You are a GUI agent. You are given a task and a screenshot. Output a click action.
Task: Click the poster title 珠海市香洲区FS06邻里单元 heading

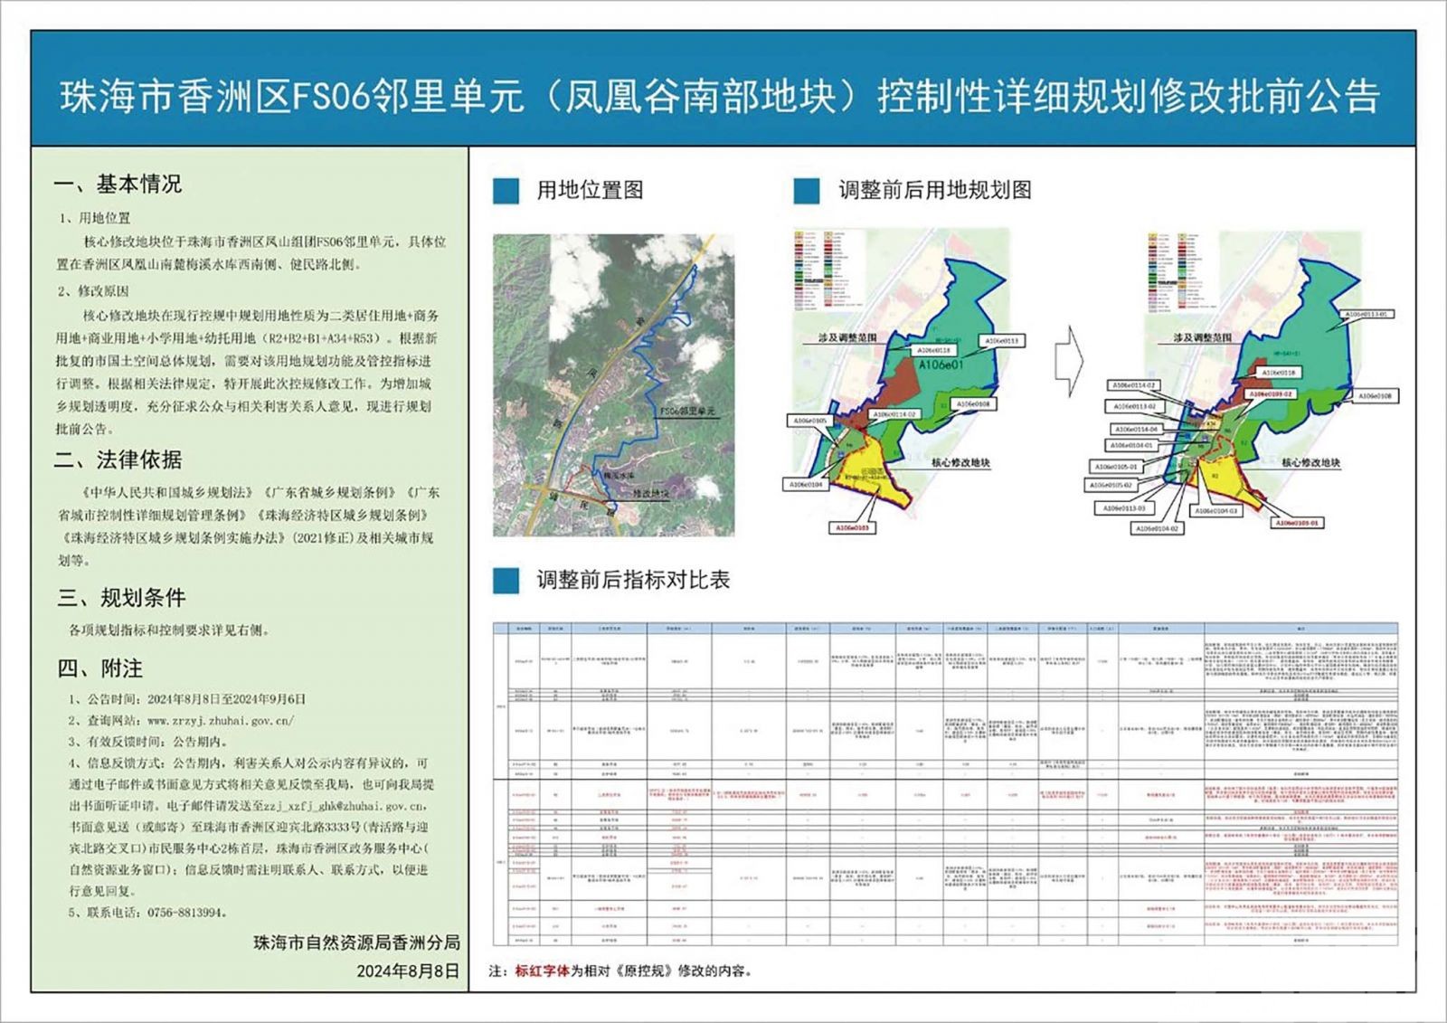tap(721, 97)
